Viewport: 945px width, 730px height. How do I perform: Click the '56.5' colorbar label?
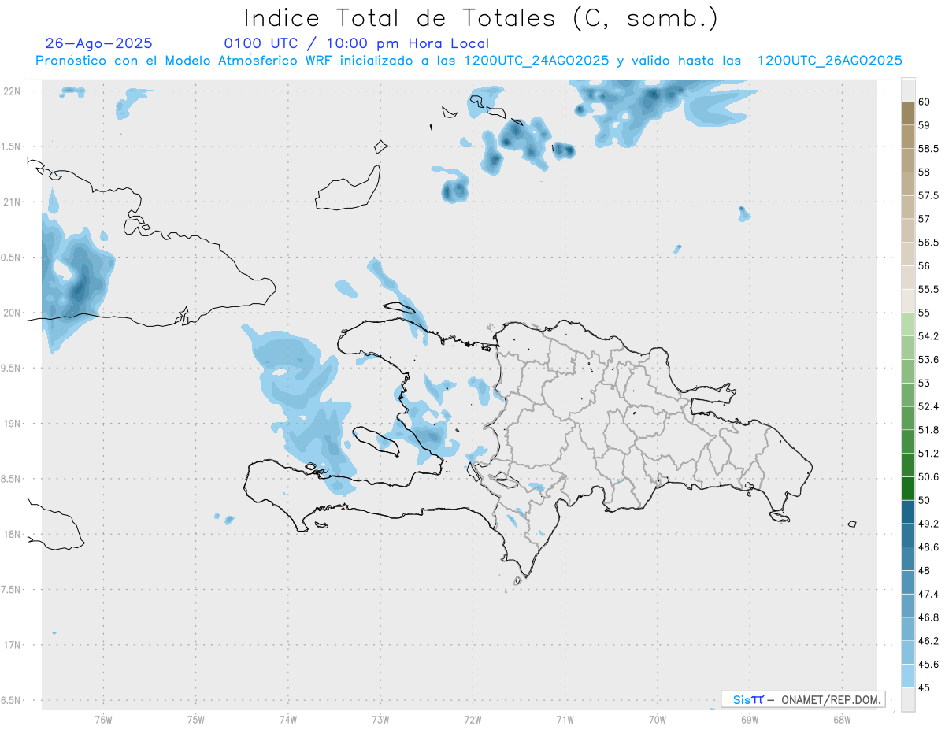928,242
